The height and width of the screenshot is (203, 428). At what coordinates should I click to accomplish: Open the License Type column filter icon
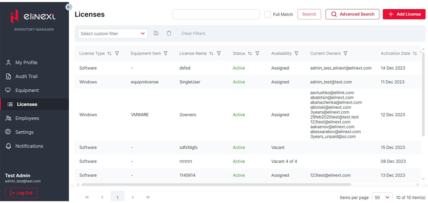(x=117, y=53)
